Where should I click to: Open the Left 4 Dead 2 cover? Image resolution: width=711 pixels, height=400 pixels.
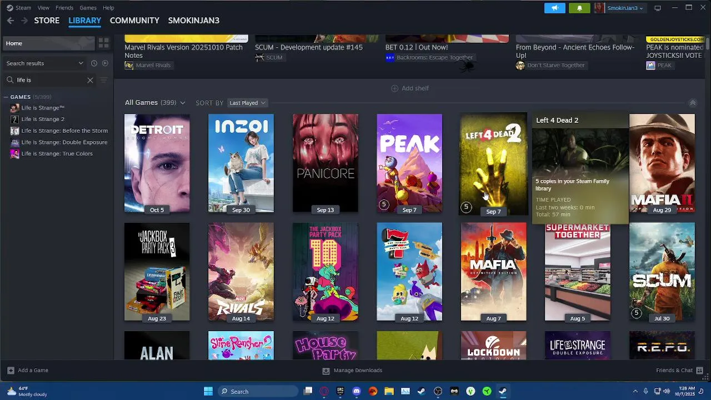click(x=493, y=163)
